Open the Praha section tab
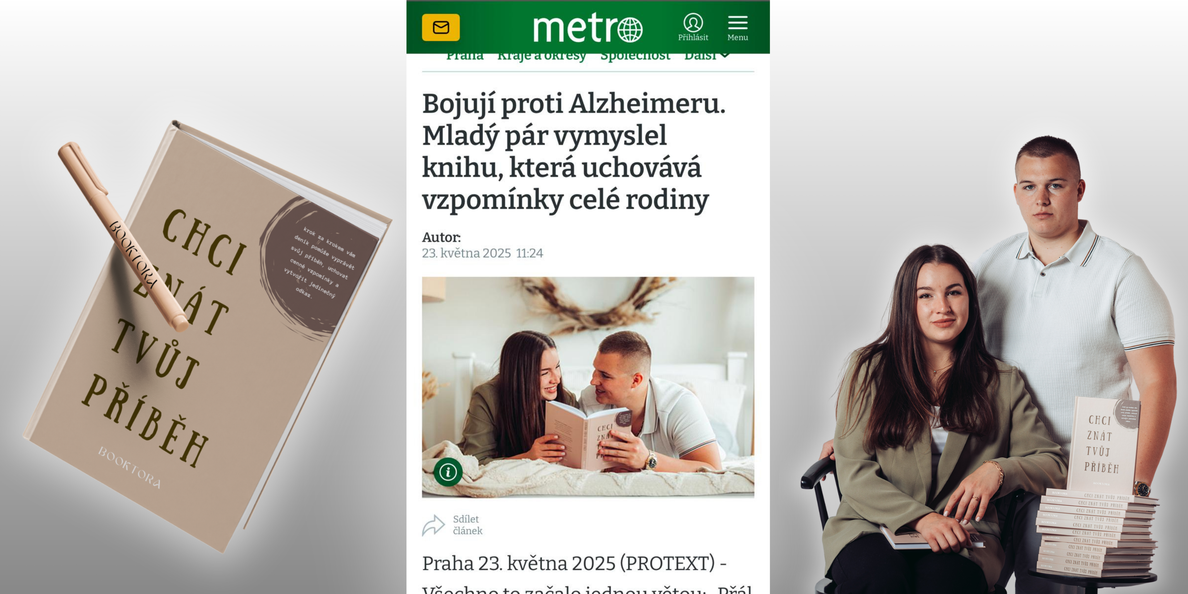Screen dimensions: 1188x594 point(464,56)
